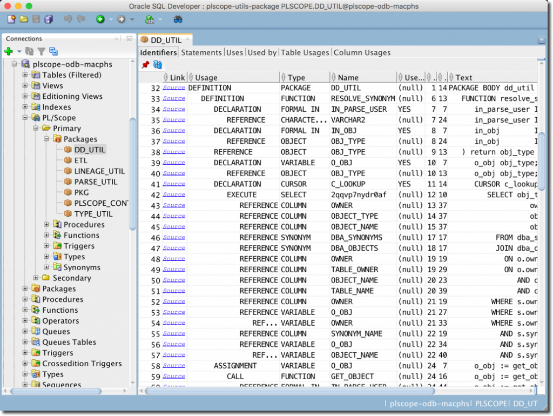Click the Refresh icon in Identifiers tab
This screenshot has height=416, width=553.
157,65
